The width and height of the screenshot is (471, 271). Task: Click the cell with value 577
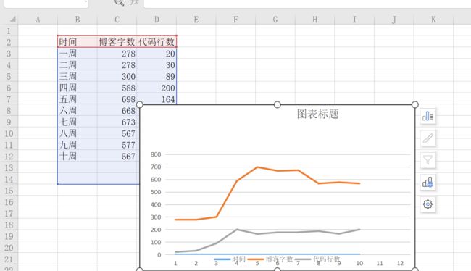tap(117, 145)
